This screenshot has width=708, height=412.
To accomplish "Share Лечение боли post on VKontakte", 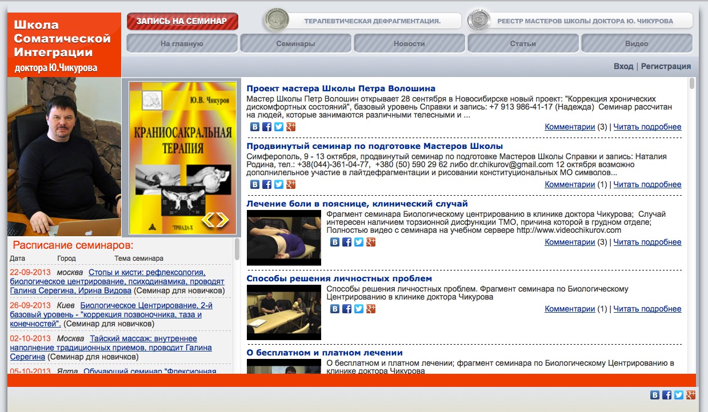I will 335,242.
